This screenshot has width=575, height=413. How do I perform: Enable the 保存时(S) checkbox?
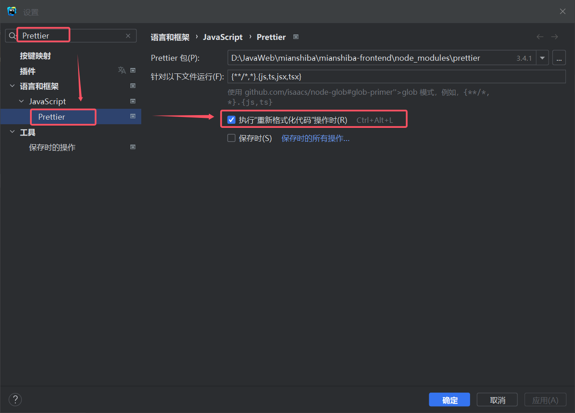232,138
